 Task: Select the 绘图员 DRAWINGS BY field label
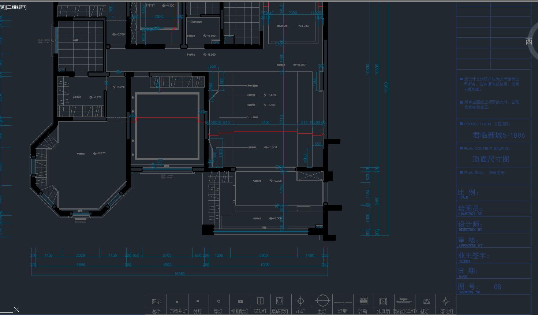pos(470,210)
